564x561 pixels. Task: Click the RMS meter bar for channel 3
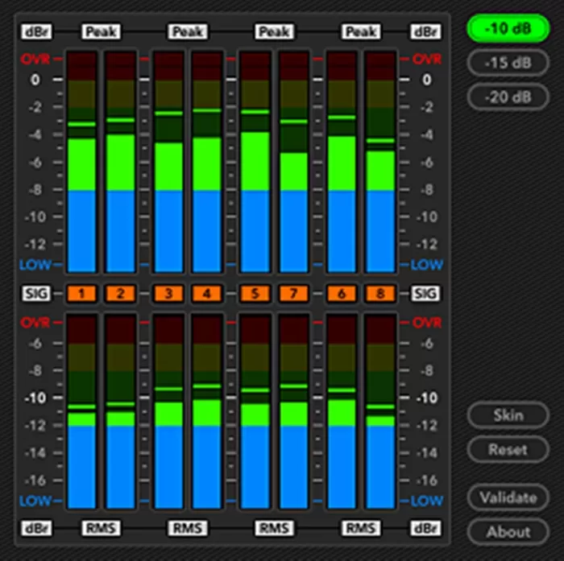pos(168,411)
